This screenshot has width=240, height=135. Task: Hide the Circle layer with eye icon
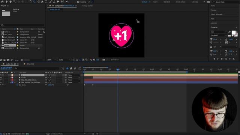click(1, 78)
